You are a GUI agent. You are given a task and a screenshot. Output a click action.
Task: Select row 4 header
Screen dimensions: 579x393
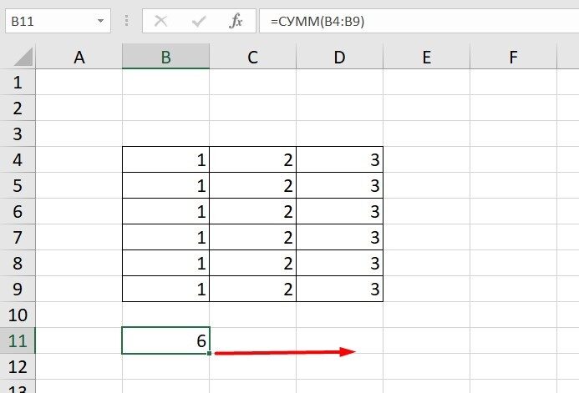18,159
